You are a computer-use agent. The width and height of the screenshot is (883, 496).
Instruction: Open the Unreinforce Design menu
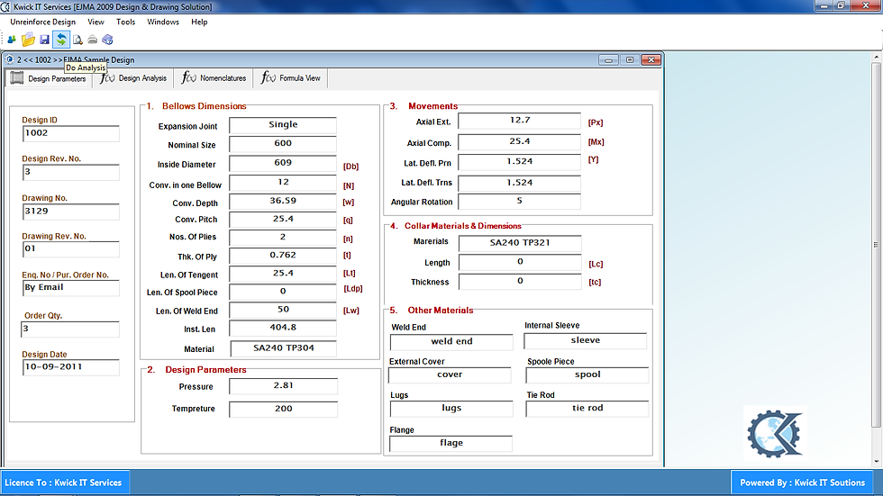43,22
